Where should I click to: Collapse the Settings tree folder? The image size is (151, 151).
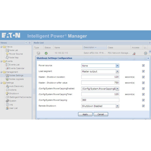tap(1, 83)
